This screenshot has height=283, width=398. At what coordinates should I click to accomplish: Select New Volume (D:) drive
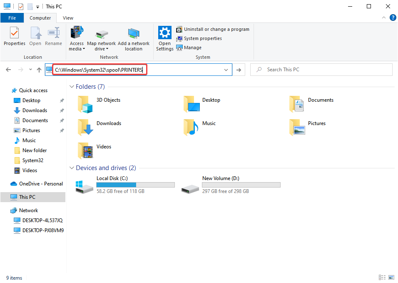[231, 185]
